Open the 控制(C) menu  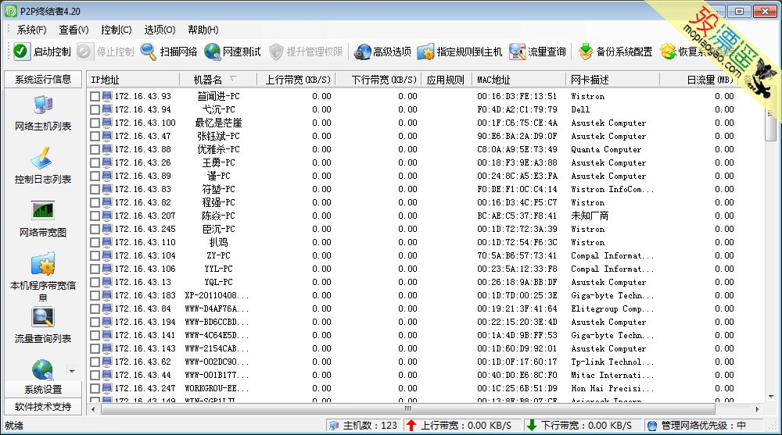point(117,30)
